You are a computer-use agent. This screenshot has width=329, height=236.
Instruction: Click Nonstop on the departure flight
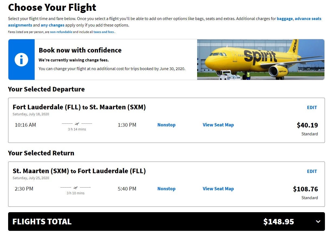166,125
